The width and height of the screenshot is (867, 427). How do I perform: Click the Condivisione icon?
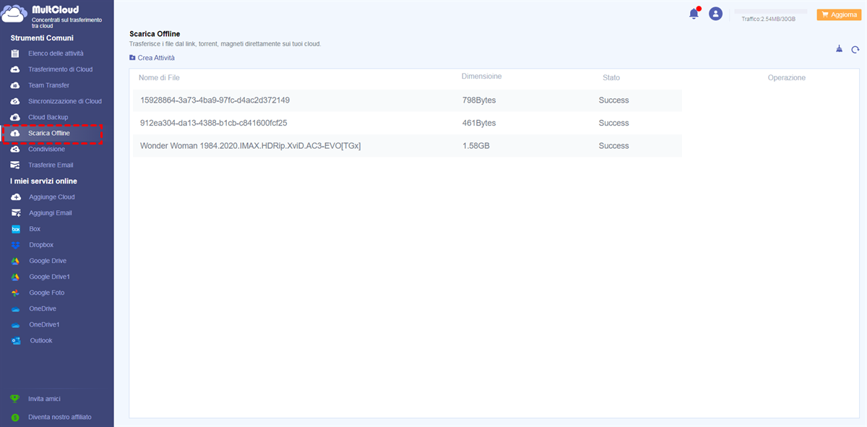tap(15, 149)
